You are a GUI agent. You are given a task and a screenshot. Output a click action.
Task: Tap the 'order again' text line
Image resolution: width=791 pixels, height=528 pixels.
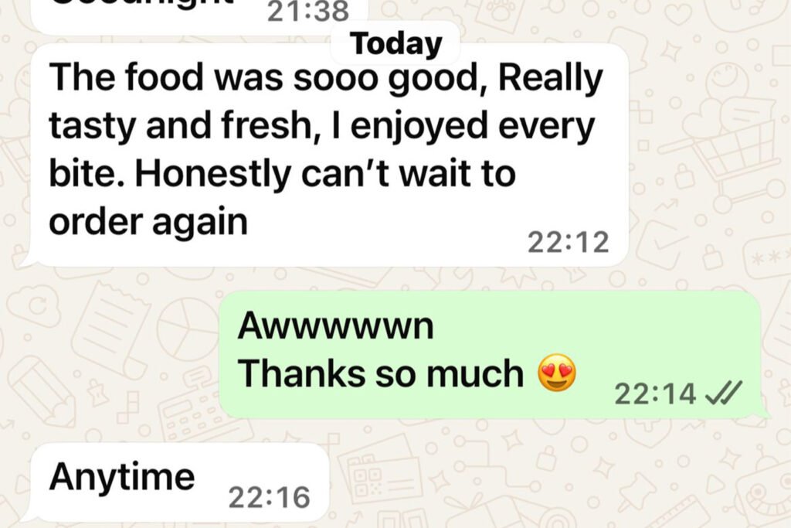tap(148, 222)
